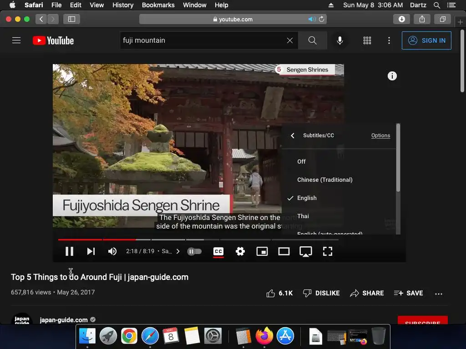
Task: Open Launchpad from the Dock
Action: 108,336
